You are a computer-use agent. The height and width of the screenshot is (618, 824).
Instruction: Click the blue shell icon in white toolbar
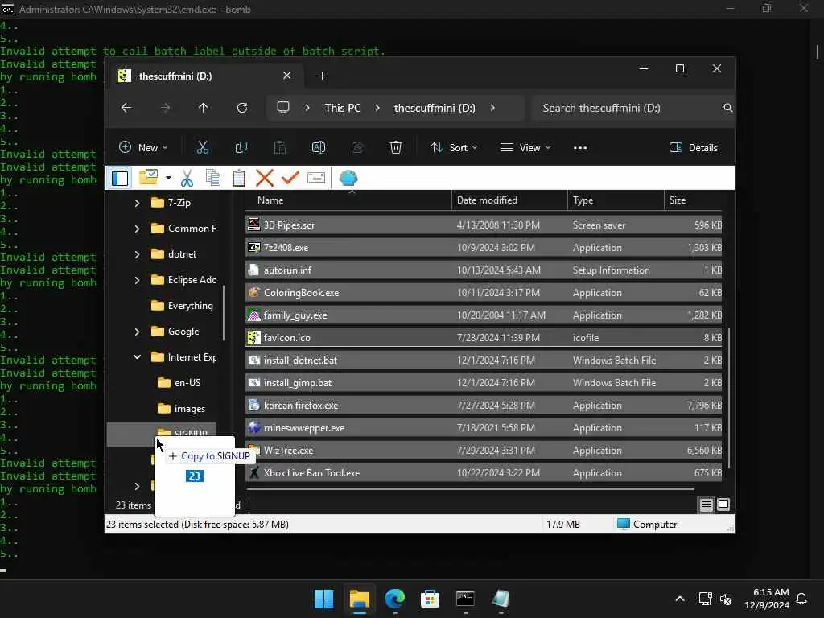pyautogui.click(x=348, y=178)
